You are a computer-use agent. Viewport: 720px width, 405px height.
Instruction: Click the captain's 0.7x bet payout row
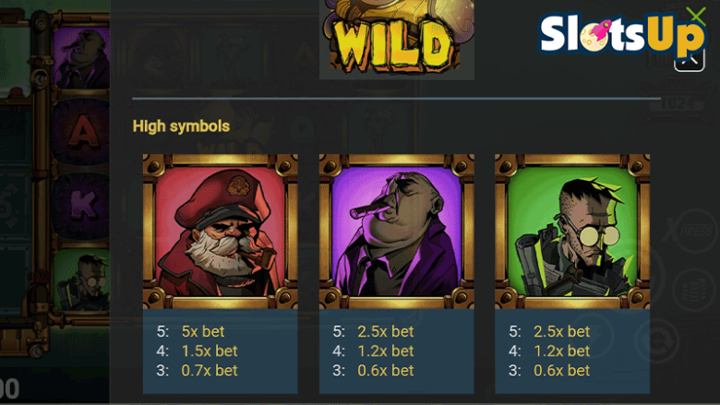point(197,370)
